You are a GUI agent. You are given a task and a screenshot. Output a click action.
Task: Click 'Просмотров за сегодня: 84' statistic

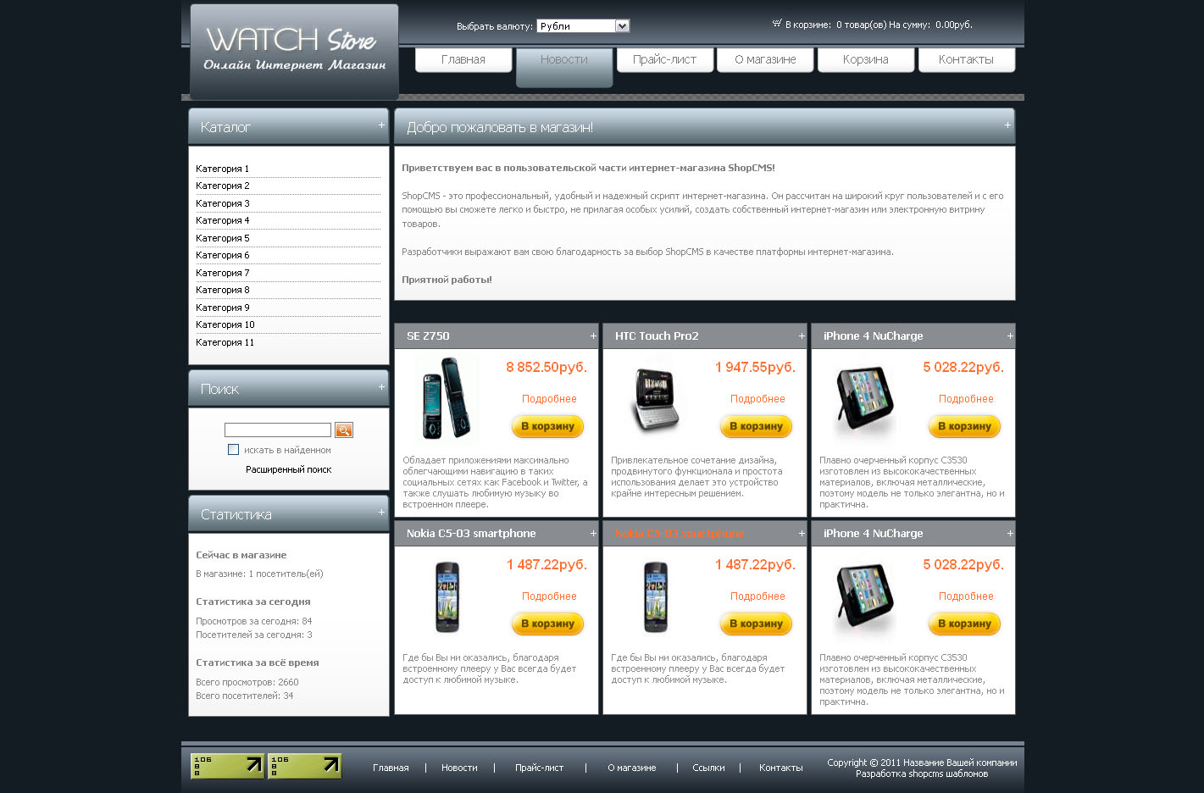click(254, 621)
